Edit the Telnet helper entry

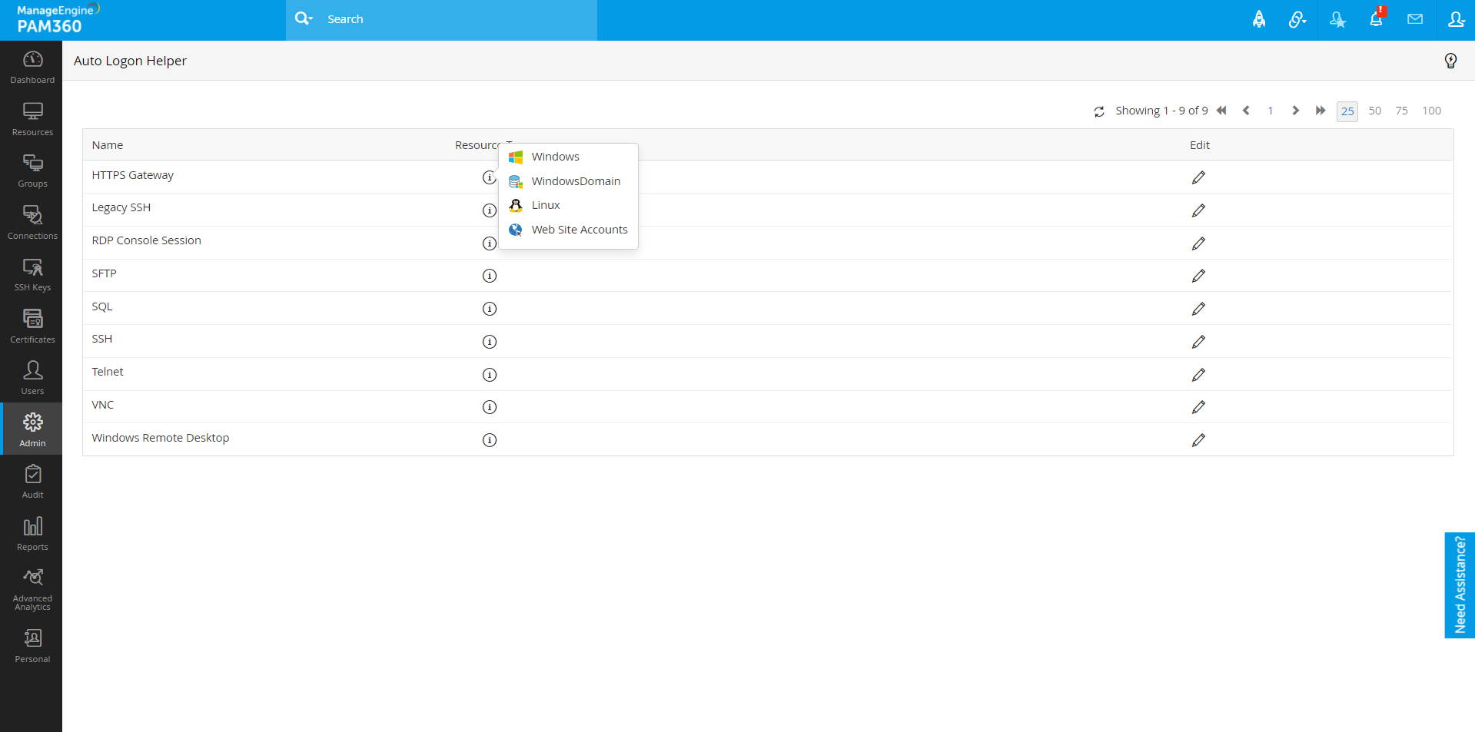click(1198, 375)
